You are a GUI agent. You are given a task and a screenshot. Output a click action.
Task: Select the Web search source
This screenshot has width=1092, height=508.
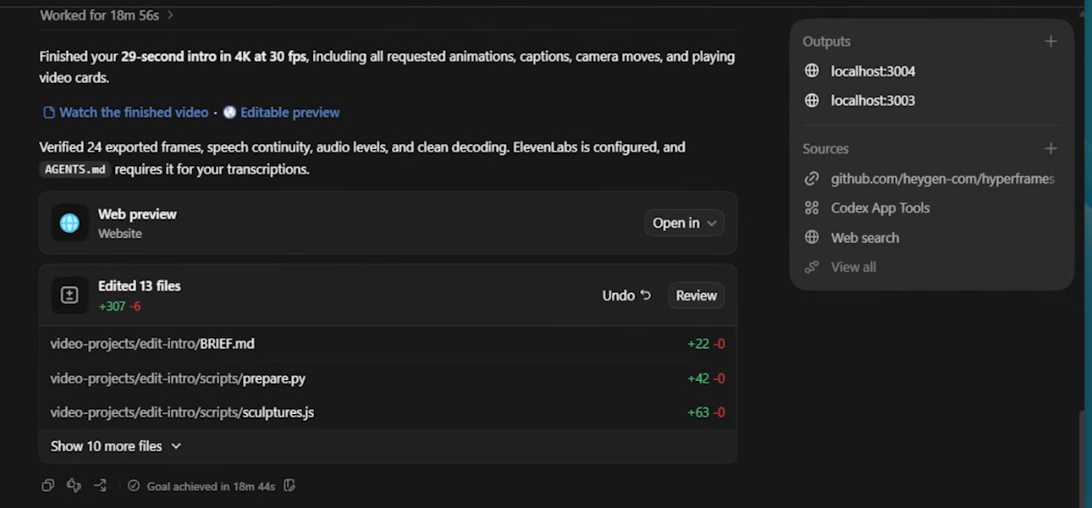click(865, 238)
